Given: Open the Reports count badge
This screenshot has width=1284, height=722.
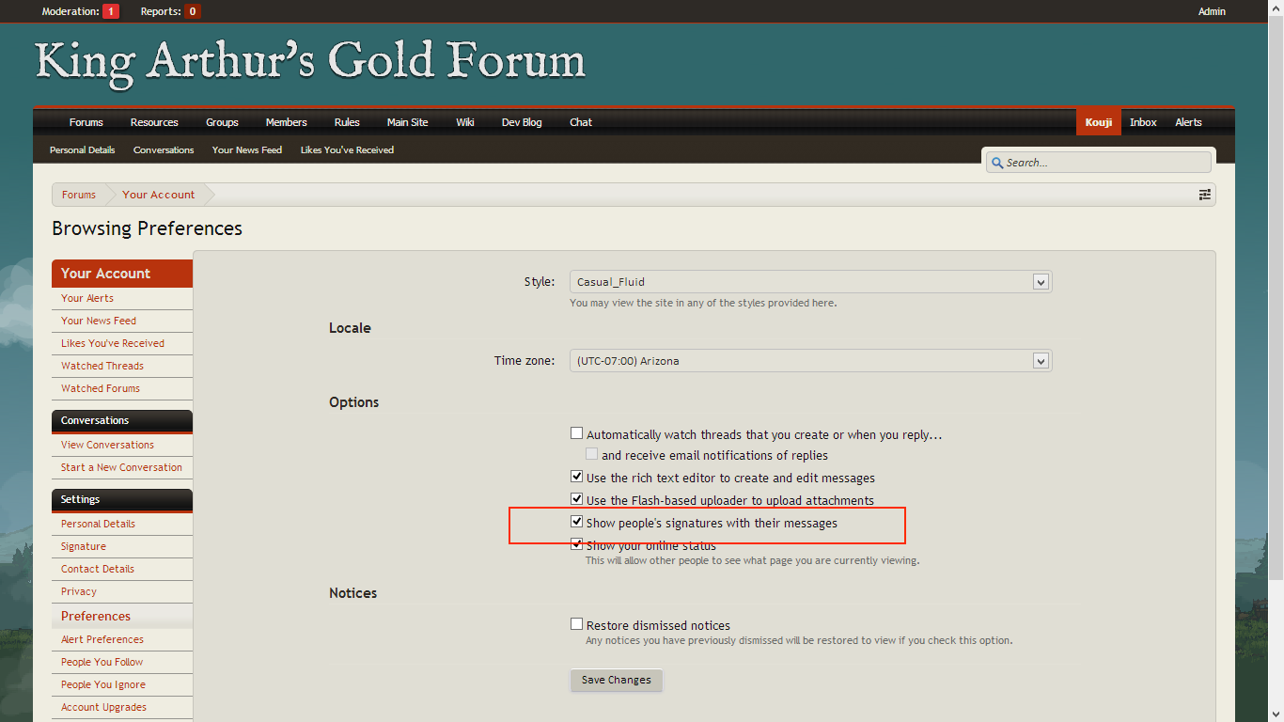Looking at the screenshot, I should 193,11.
